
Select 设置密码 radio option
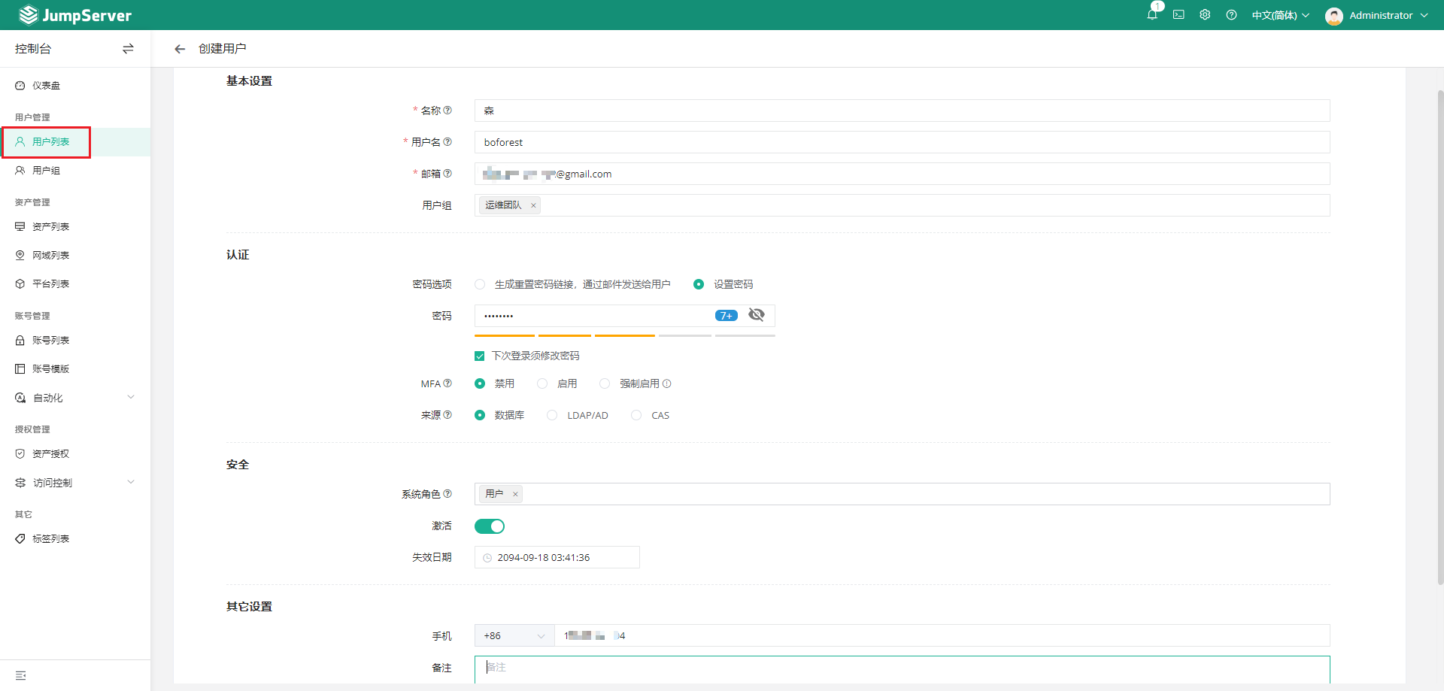tap(699, 284)
